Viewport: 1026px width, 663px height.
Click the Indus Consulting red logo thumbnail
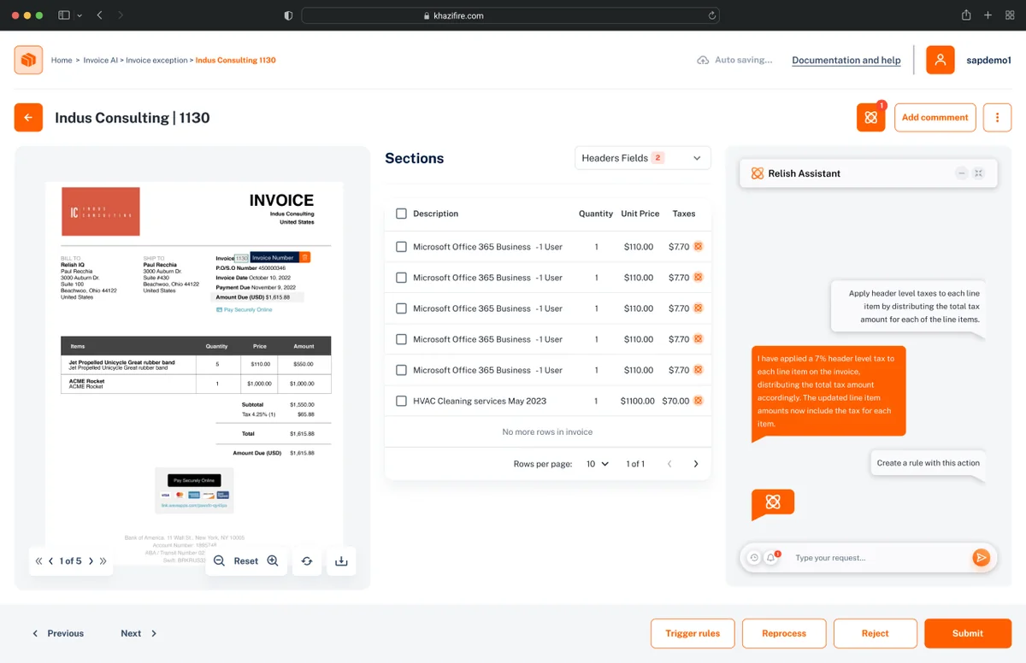(101, 211)
